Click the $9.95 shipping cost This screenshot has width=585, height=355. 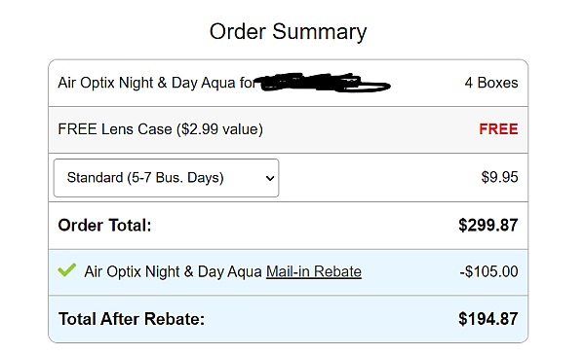pos(499,177)
